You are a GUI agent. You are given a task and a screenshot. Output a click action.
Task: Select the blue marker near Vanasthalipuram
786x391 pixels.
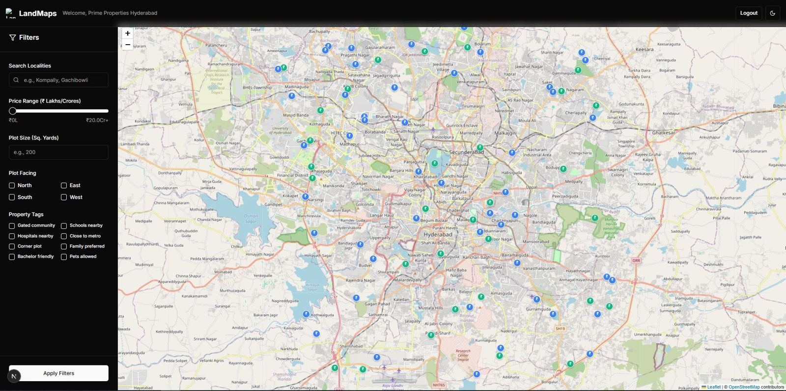(517, 263)
